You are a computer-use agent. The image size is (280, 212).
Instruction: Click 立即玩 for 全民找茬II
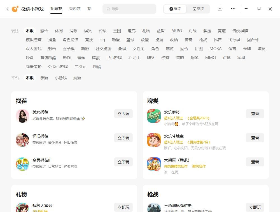[x=123, y=162]
